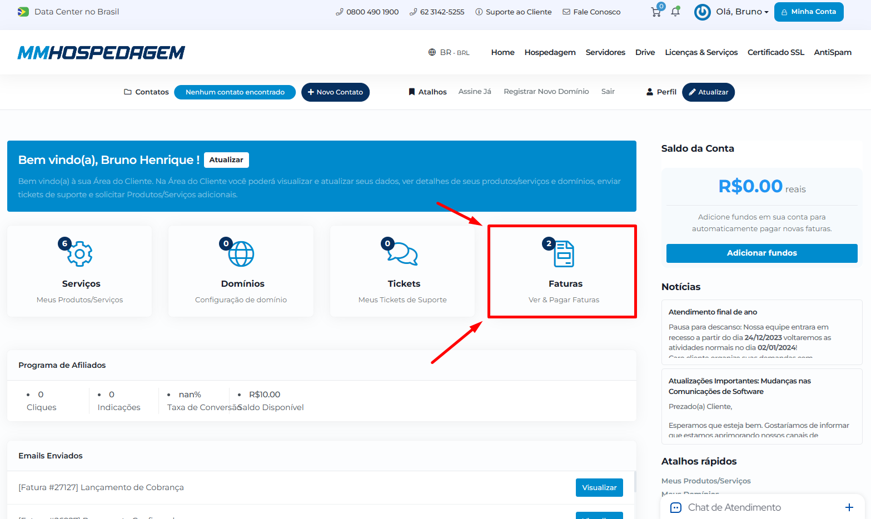Open Atendimento final de ano news
Viewport: 871px width, 519px height.
click(x=713, y=312)
